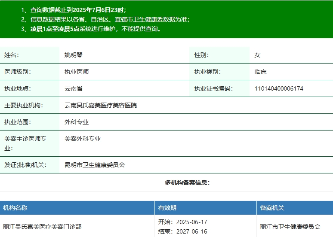Select the 临床 value
Viewport: 333px width, 237px height.
pos(260,72)
